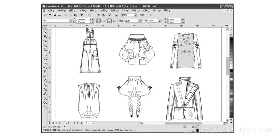Expand the cursor coordinates status arrow
This screenshot has width=278, height=138.
(x=64, y=127)
